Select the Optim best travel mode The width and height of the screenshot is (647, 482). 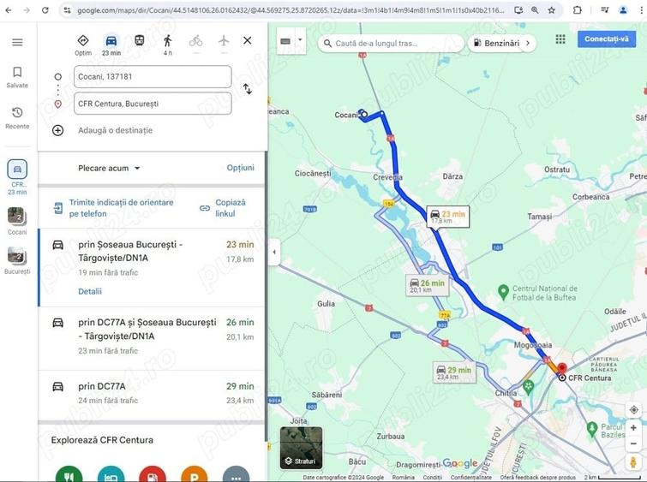tap(83, 45)
